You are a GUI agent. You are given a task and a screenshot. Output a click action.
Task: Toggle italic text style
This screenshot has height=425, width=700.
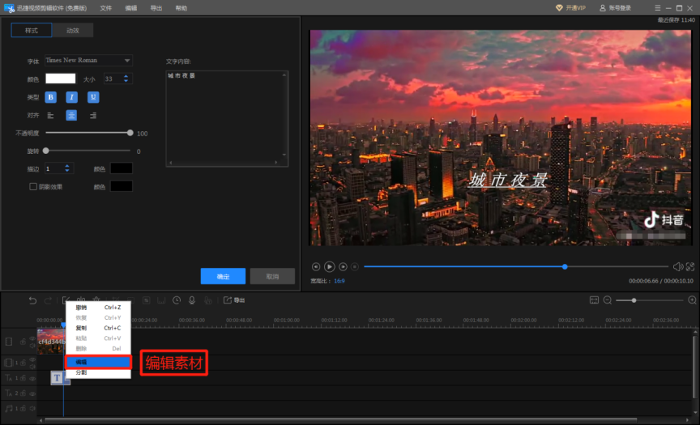click(x=71, y=97)
